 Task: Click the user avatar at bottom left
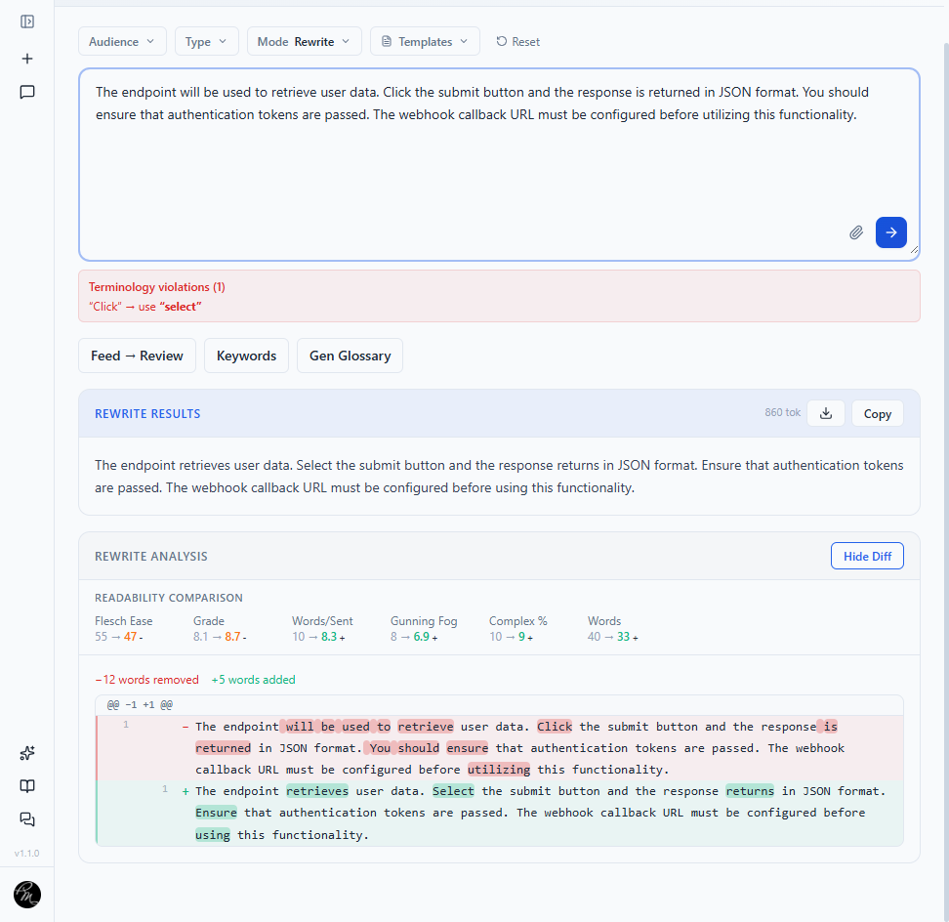click(x=27, y=895)
